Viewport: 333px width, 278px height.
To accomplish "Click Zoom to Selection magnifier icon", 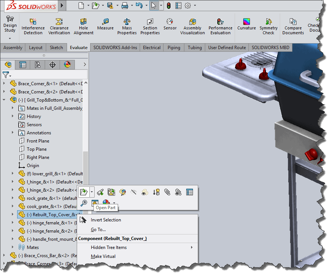I will [x=84, y=203].
